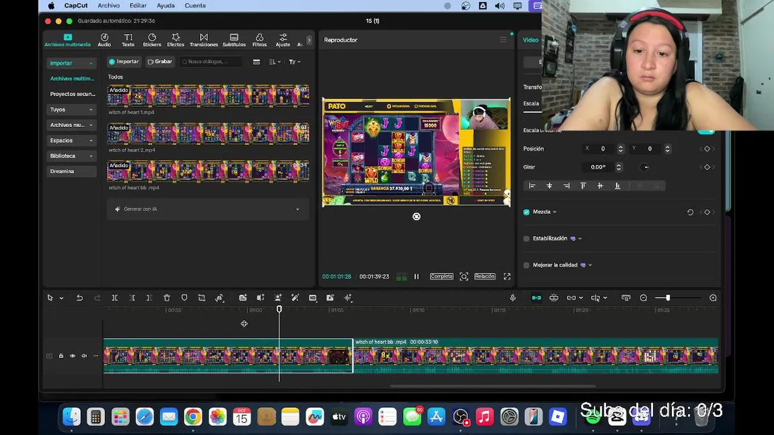This screenshot has height=435, width=774.
Task: Expand the Biblioteca sidebar section
Action: pos(72,156)
